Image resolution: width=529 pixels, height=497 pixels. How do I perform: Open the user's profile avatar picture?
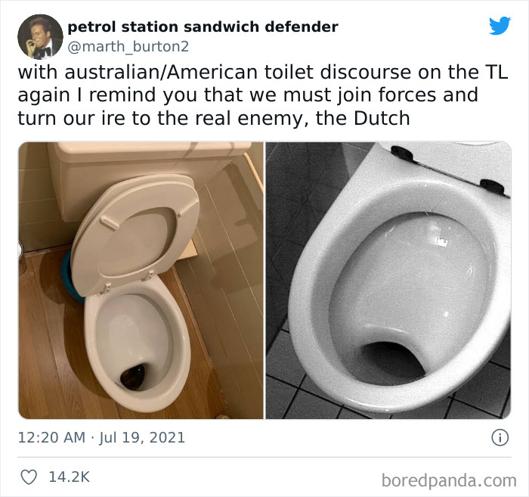pos(40,37)
